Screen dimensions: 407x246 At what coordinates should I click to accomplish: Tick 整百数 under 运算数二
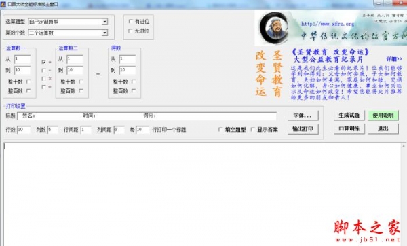point(81,91)
